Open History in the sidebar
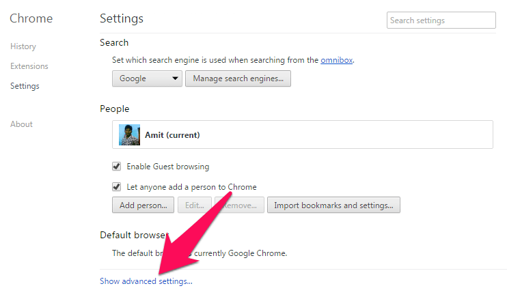Image resolution: width=507 pixels, height=299 pixels. pyautogui.click(x=23, y=46)
